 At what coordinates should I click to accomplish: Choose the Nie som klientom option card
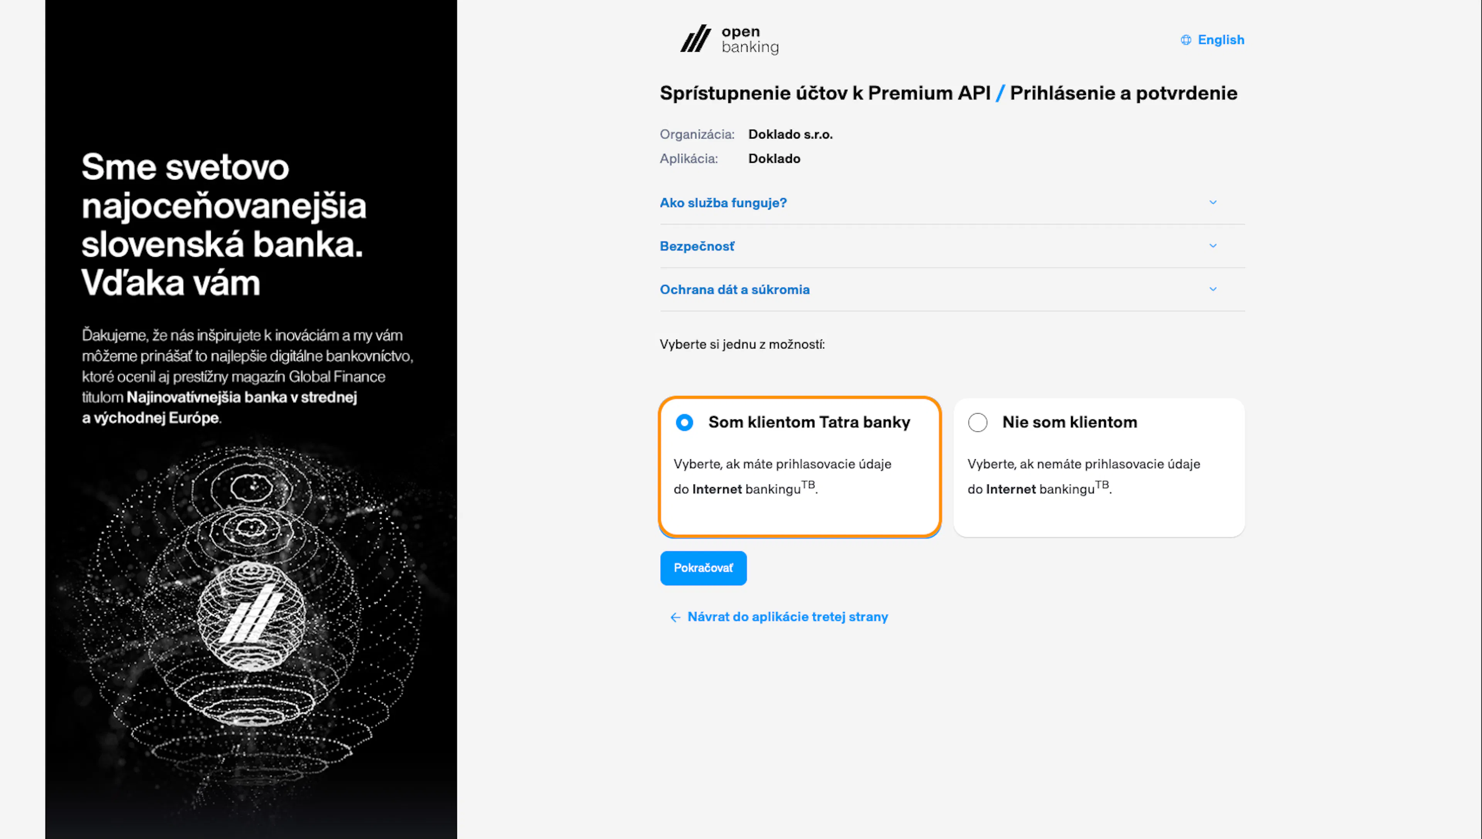pos(1099,467)
